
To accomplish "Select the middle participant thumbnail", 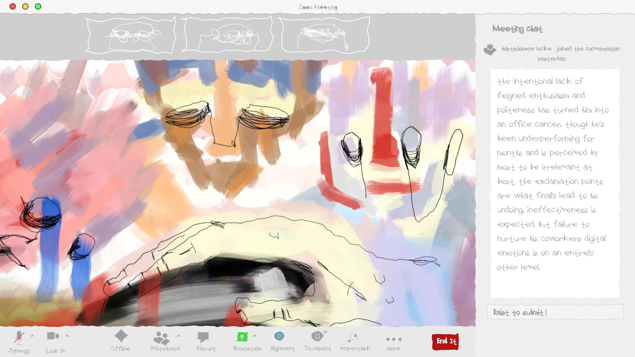I will pyautogui.click(x=228, y=35).
